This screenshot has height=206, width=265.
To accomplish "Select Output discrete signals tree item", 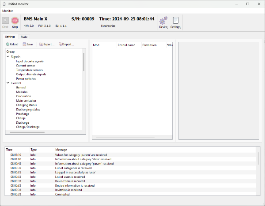I will 31,74.
